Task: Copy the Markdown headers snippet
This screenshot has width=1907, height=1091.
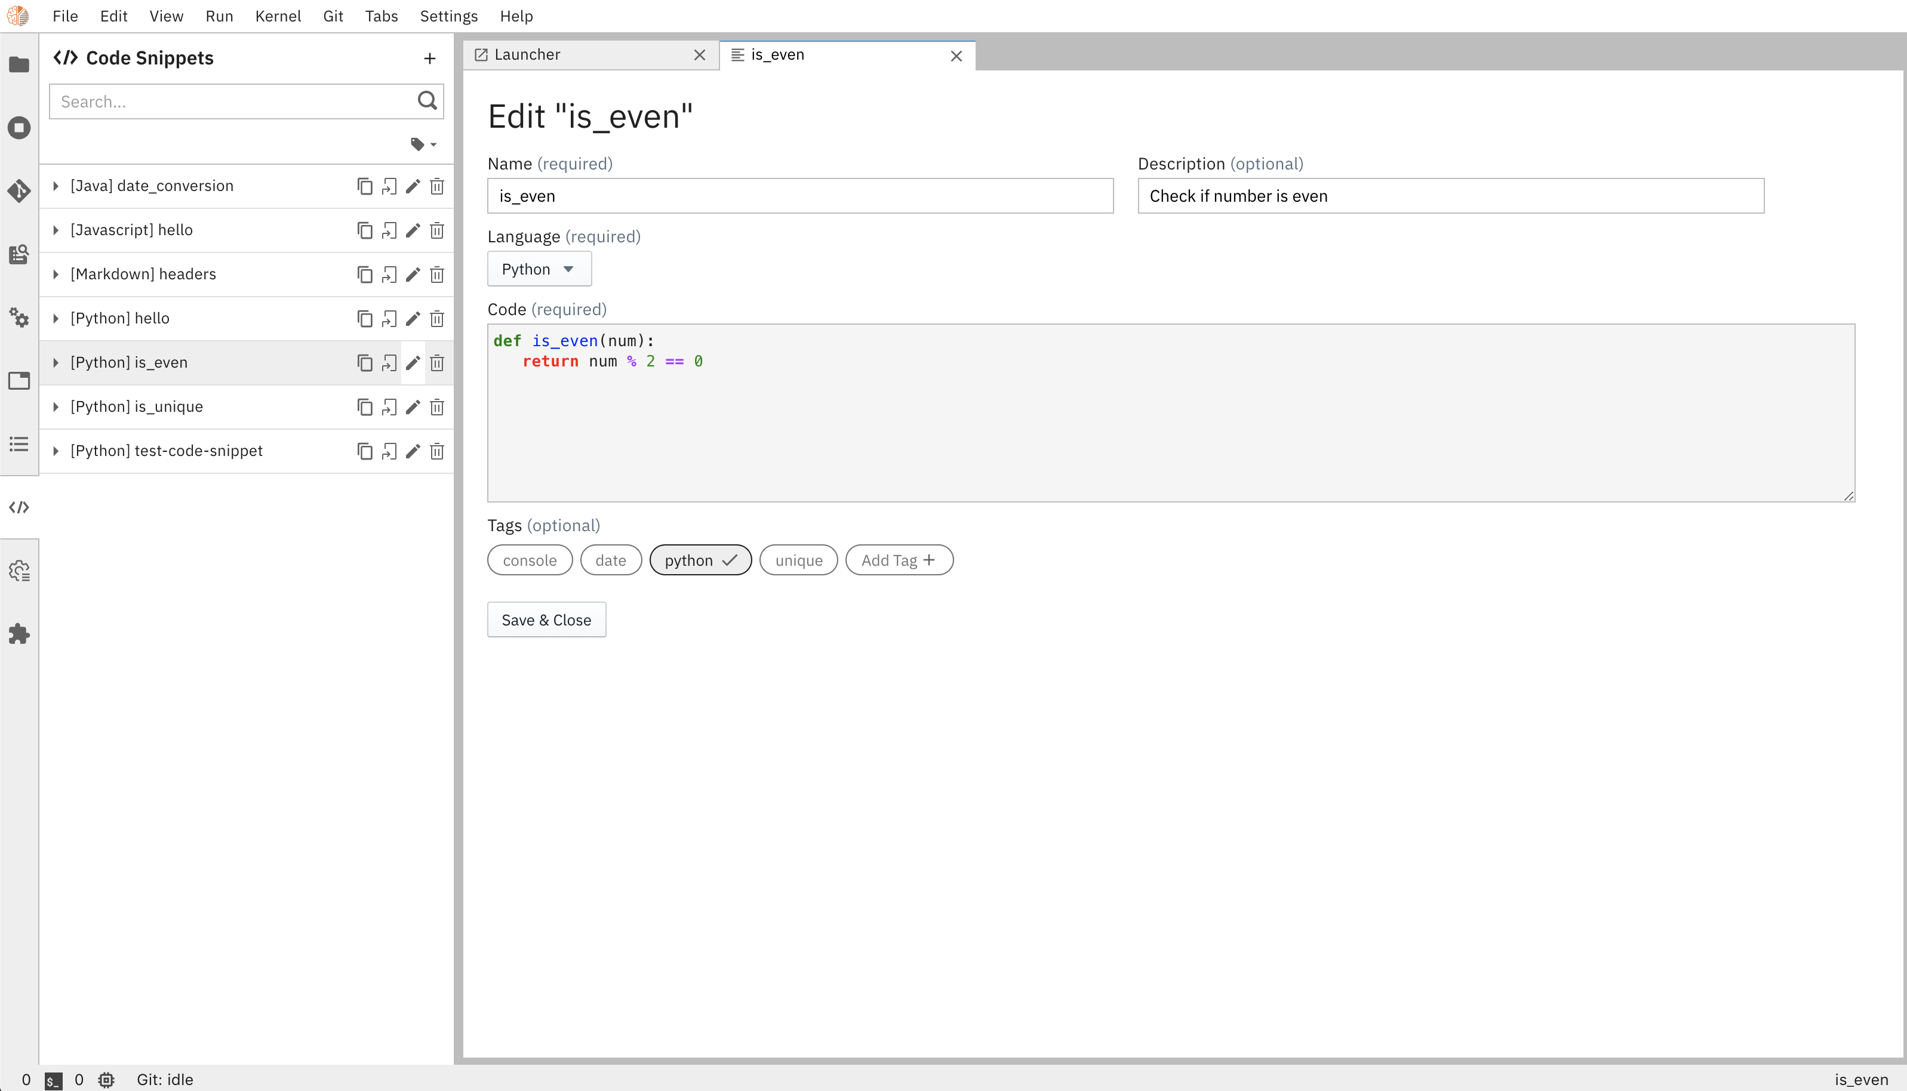Action: point(365,275)
